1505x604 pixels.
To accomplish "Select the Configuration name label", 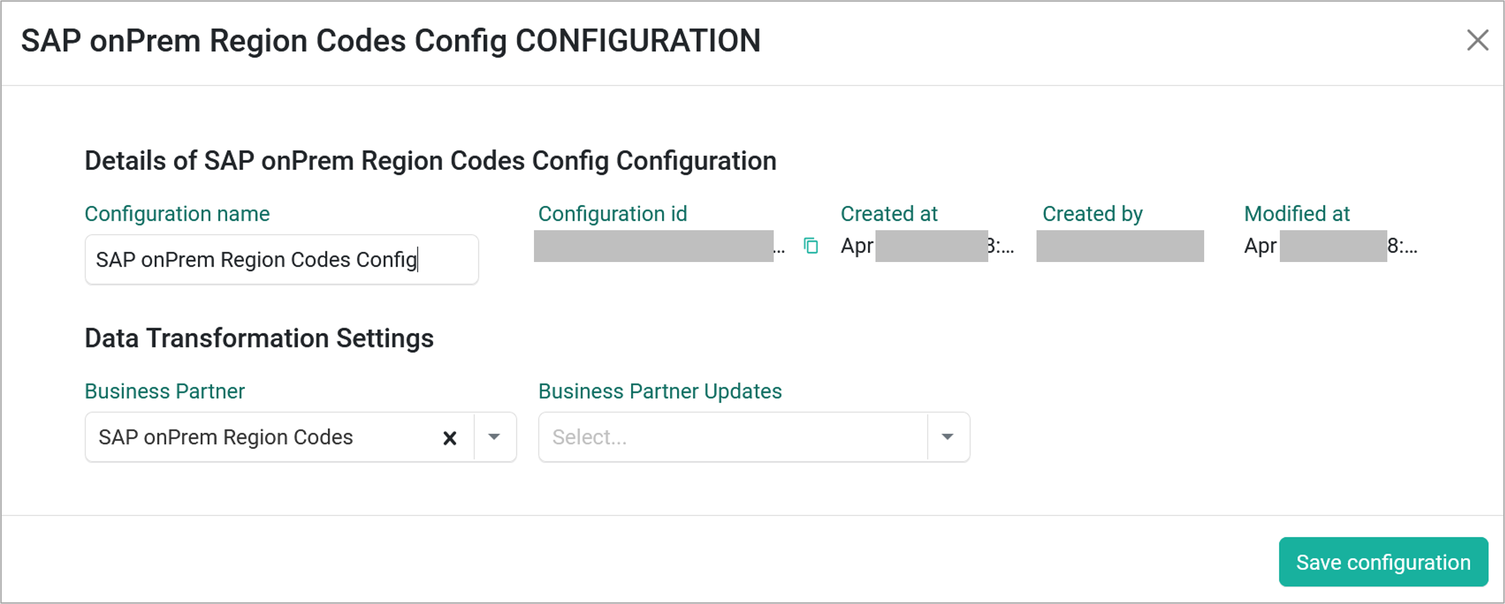I will (177, 213).
